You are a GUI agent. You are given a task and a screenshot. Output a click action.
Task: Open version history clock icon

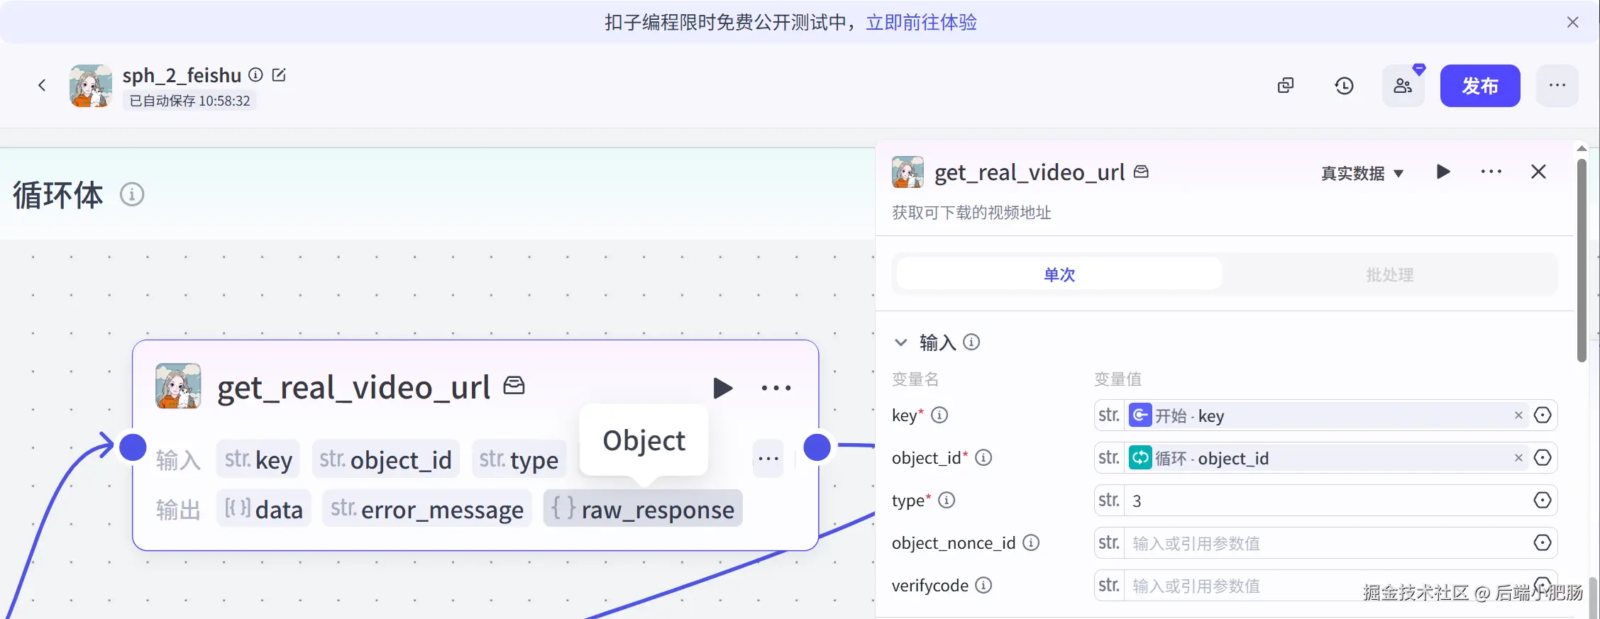point(1344,86)
